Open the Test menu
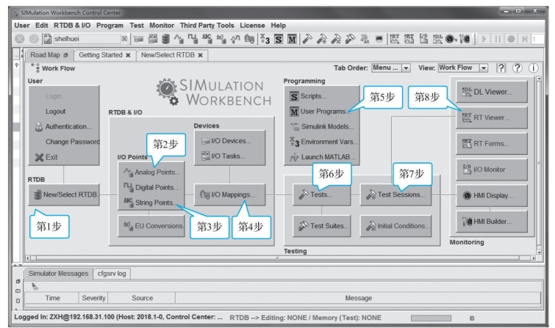555x328 pixels. pyautogui.click(x=136, y=26)
